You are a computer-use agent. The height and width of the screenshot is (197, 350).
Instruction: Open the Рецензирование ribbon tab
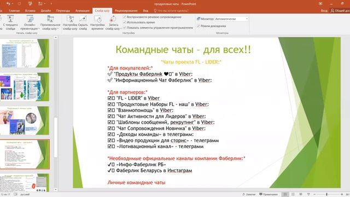tap(126, 10)
